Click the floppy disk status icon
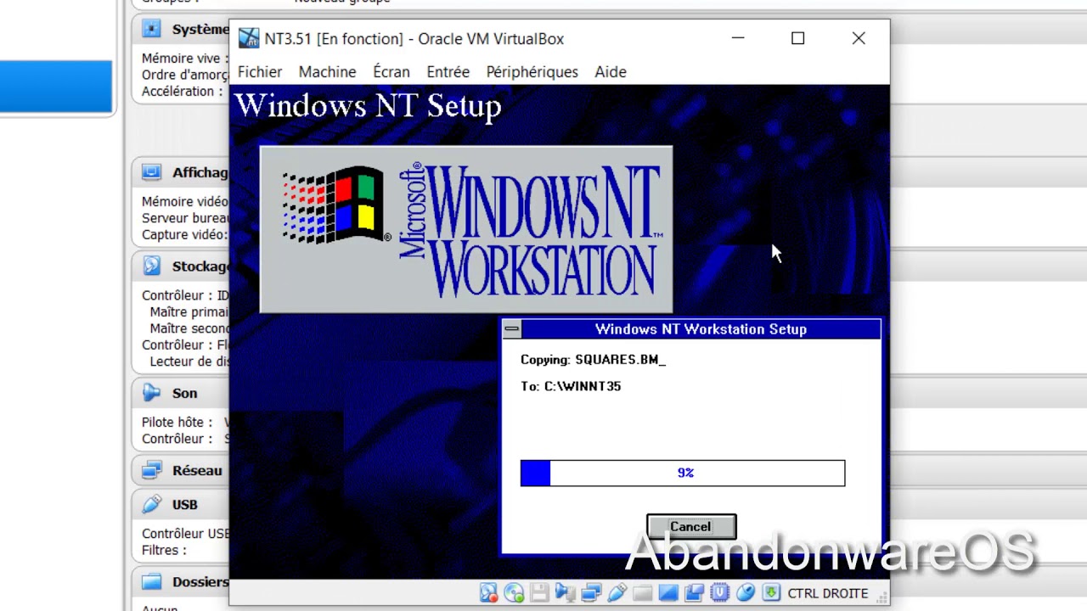 pos(539,592)
